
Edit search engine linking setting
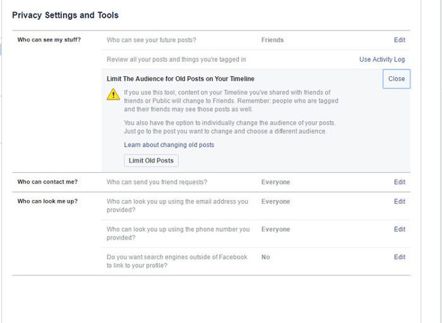pos(399,257)
